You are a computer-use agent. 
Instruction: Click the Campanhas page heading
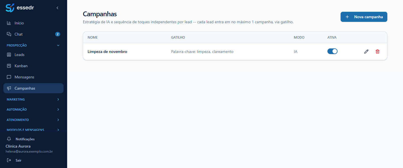[x=100, y=14]
